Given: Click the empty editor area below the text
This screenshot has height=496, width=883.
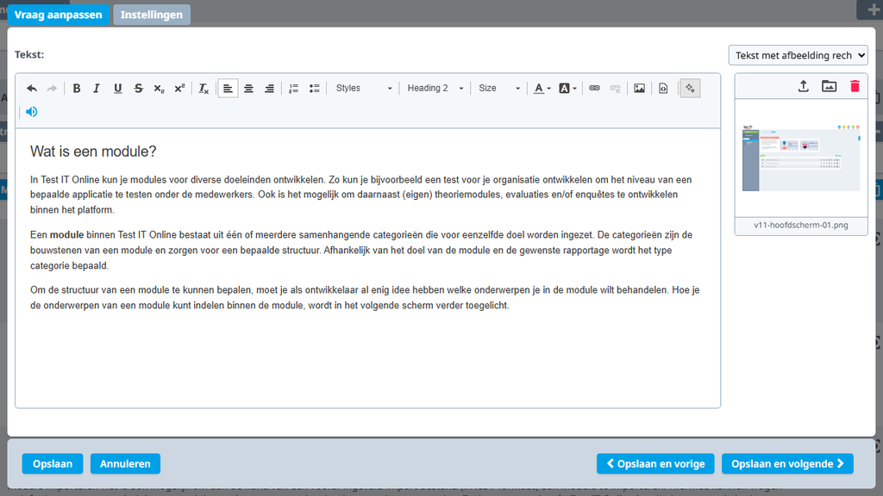Looking at the screenshot, I should coord(367,360).
